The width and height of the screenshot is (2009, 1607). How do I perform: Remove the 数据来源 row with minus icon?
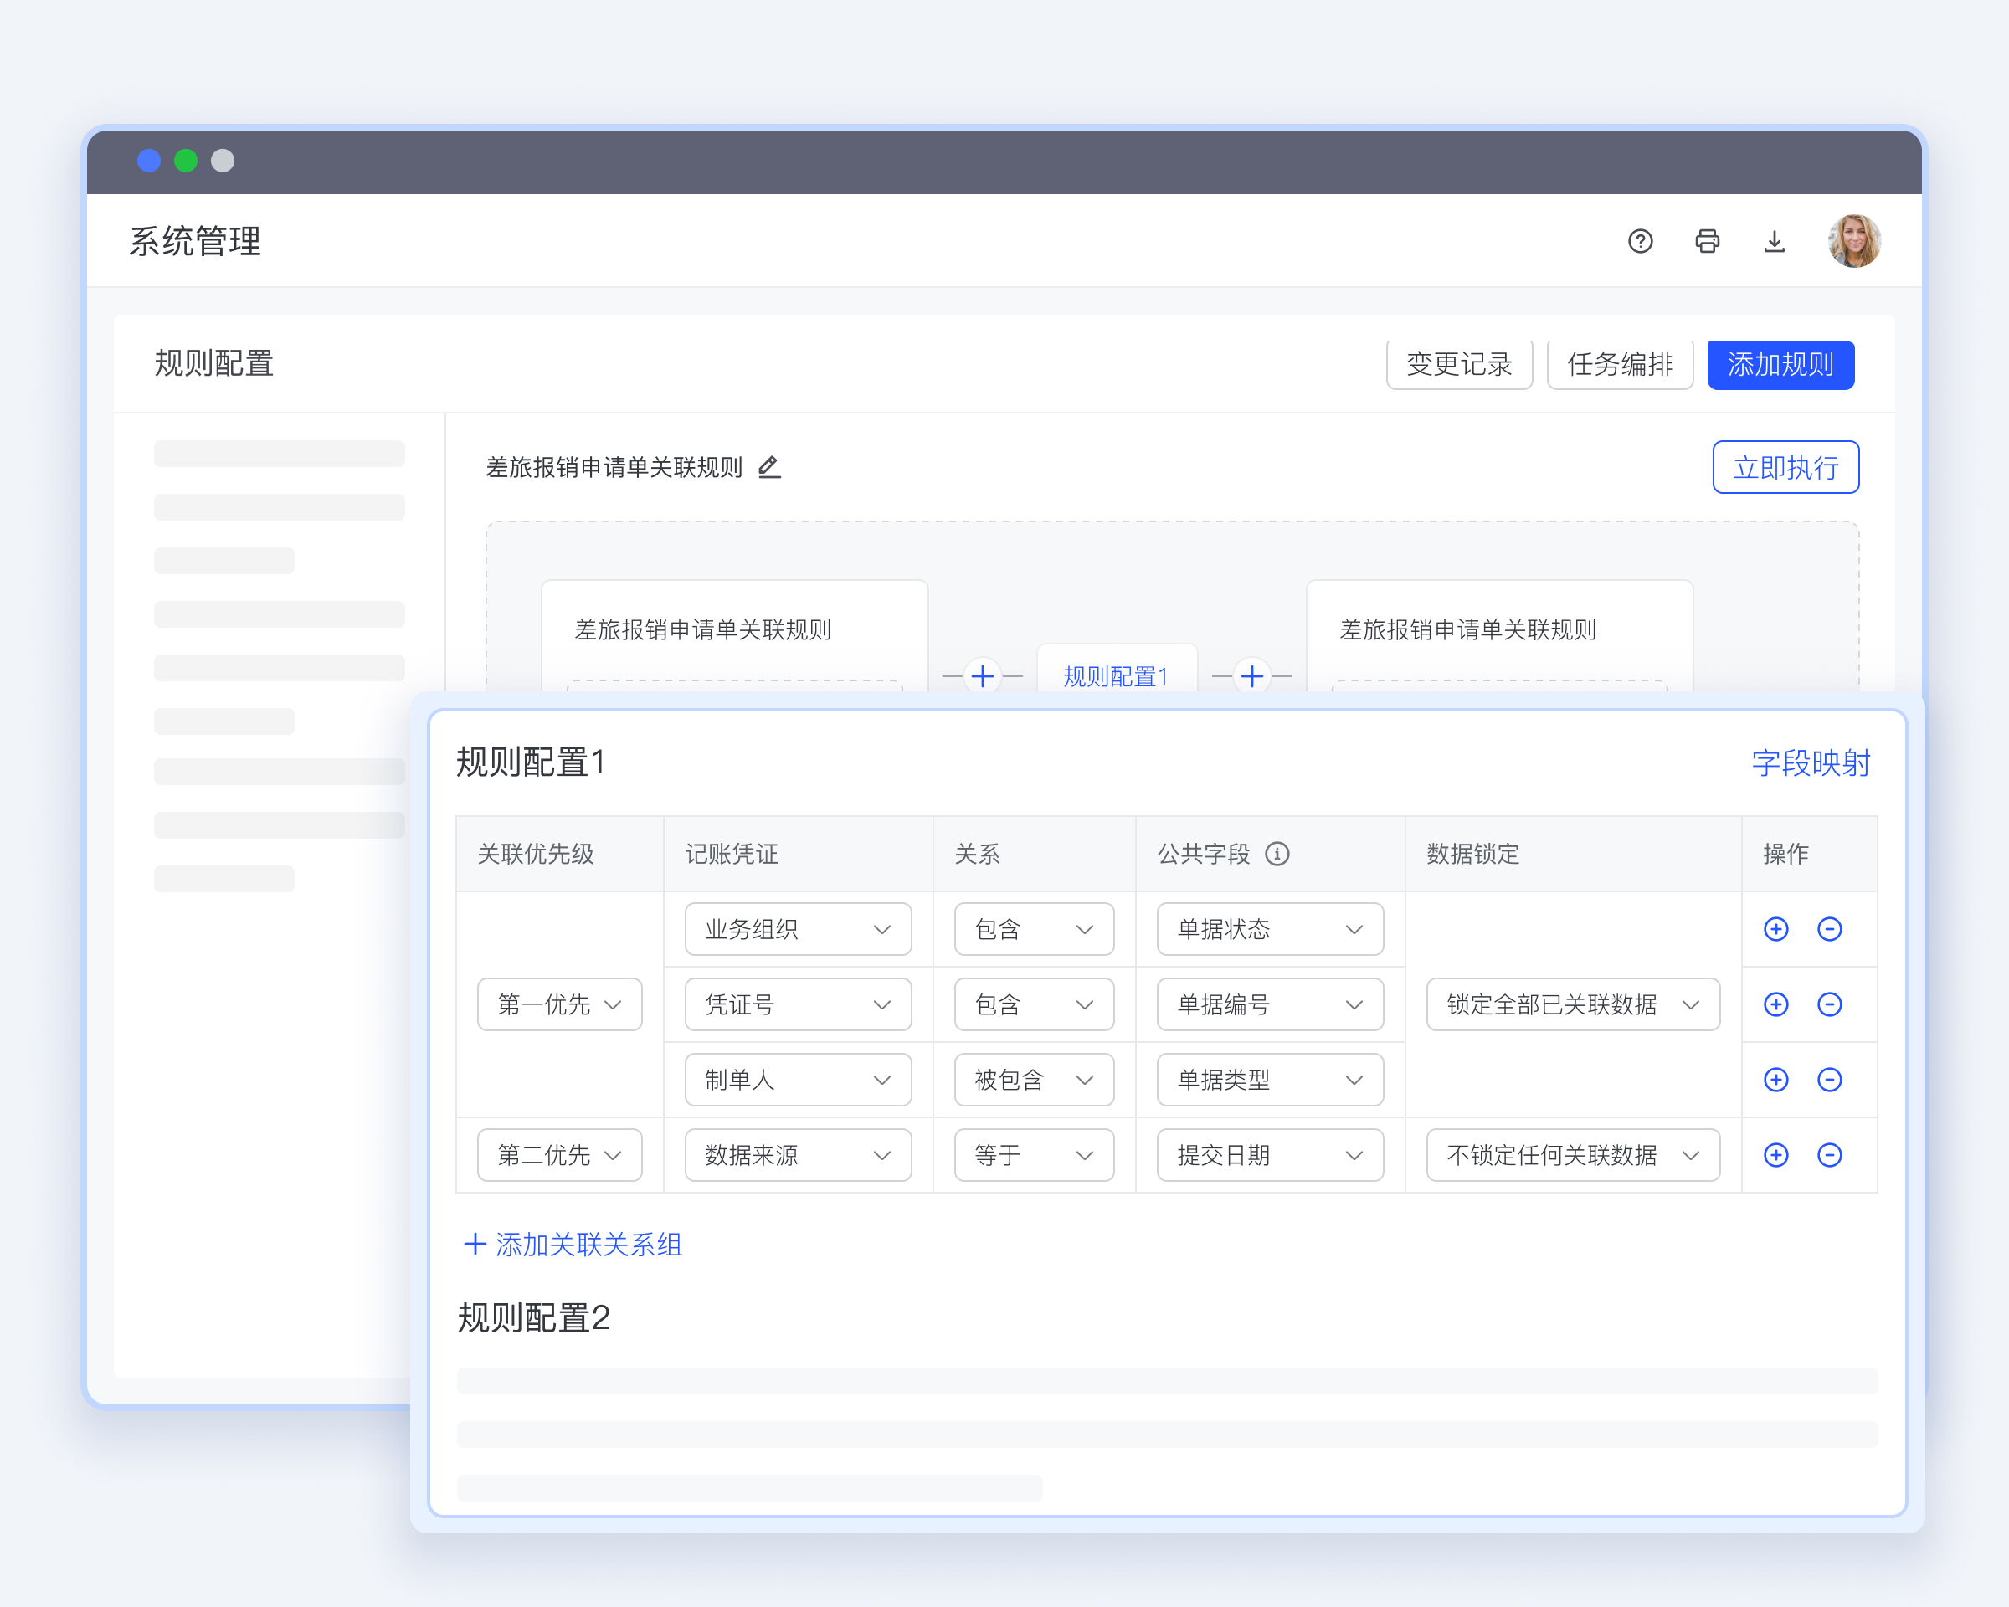pos(1829,1155)
